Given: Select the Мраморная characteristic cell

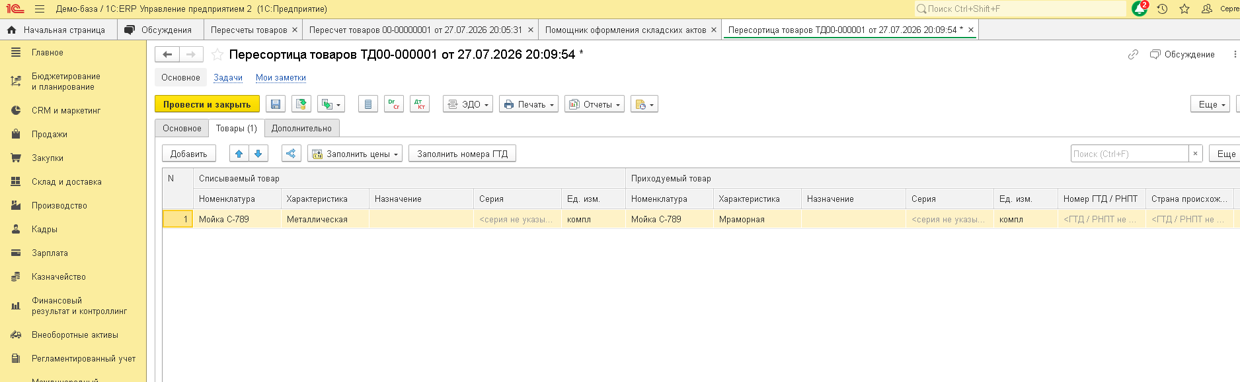Looking at the screenshot, I should 757,220.
